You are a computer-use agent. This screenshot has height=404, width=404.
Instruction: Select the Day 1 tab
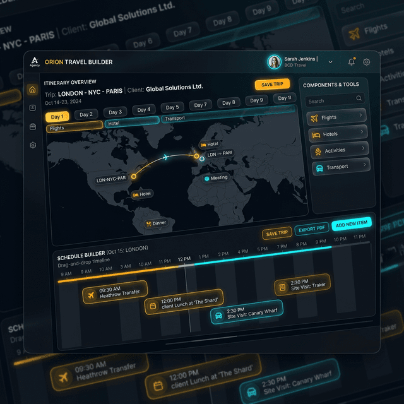pos(57,117)
